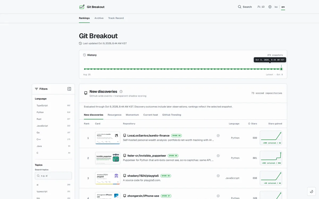
Task: Open the +309 retained sparkline chart
Action: click(x=271, y=138)
